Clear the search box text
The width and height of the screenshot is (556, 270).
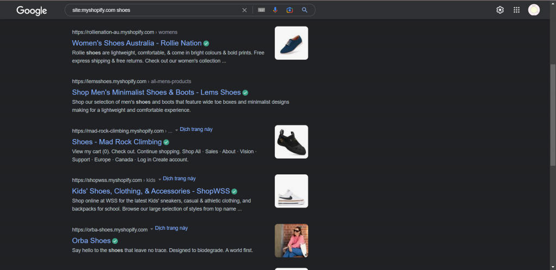(x=244, y=10)
